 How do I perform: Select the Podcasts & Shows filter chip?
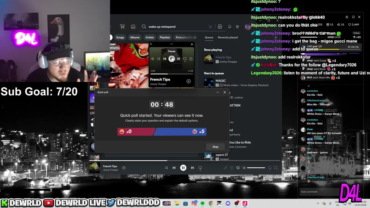[184, 37]
